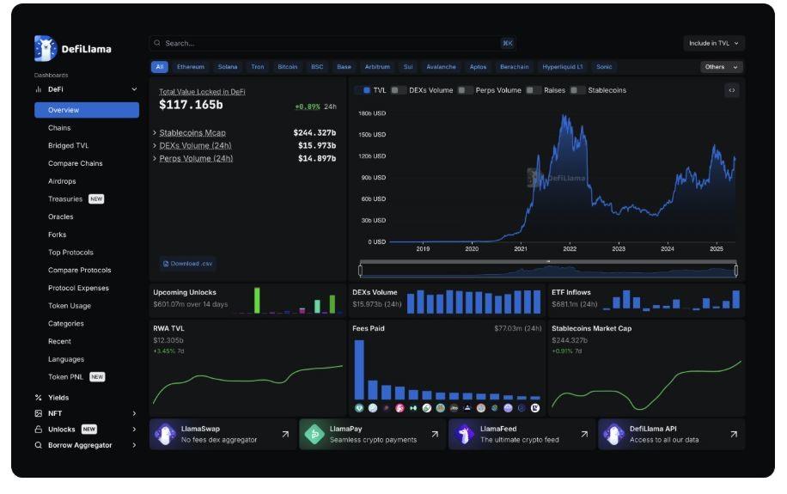The image size is (787, 494).
Task: Download the .csv data file
Action: [x=187, y=264]
